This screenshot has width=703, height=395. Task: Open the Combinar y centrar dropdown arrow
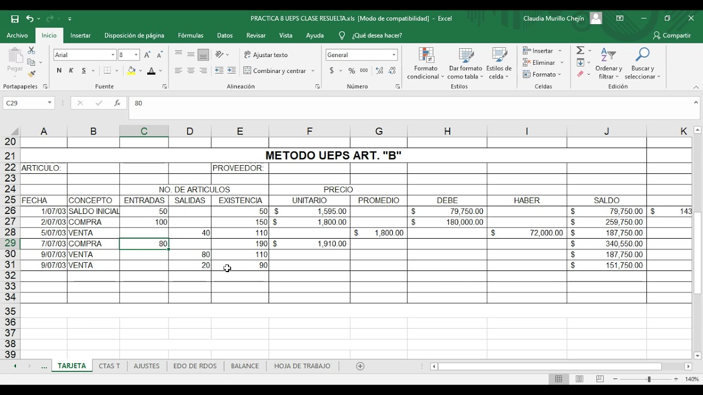click(x=313, y=71)
